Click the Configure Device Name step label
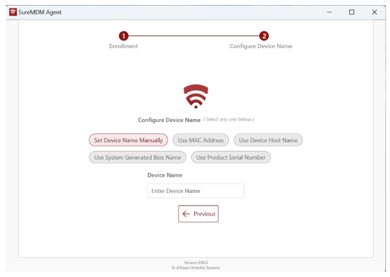The width and height of the screenshot is (390, 277). pos(261,46)
